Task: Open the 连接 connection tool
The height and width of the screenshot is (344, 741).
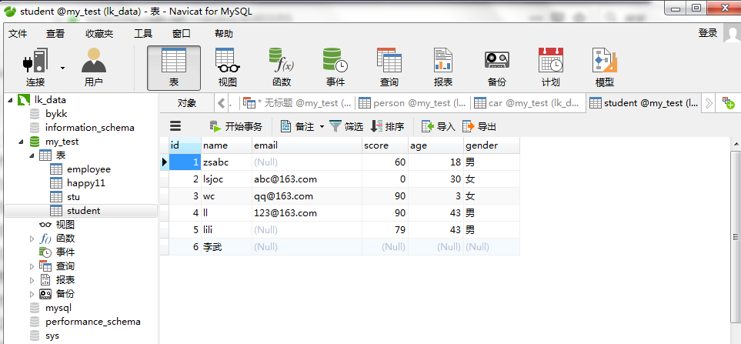Action: (35, 68)
